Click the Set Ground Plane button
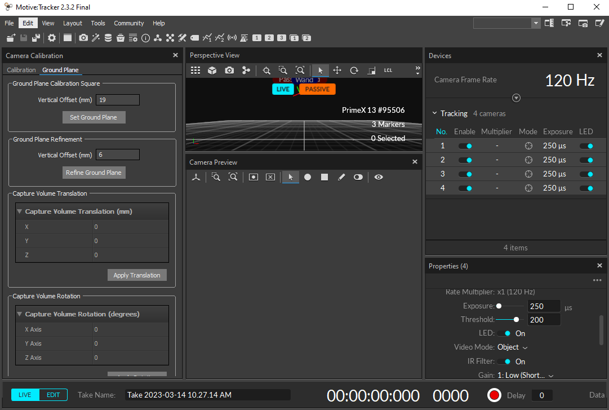This screenshot has width=609, height=410. pos(94,117)
